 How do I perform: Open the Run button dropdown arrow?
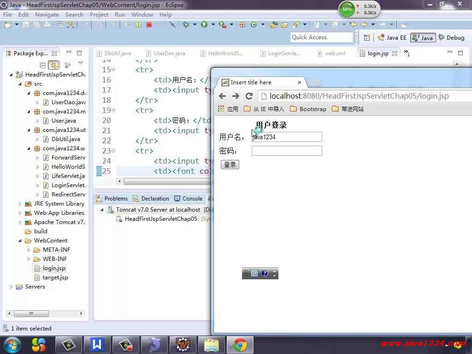(x=212, y=24)
